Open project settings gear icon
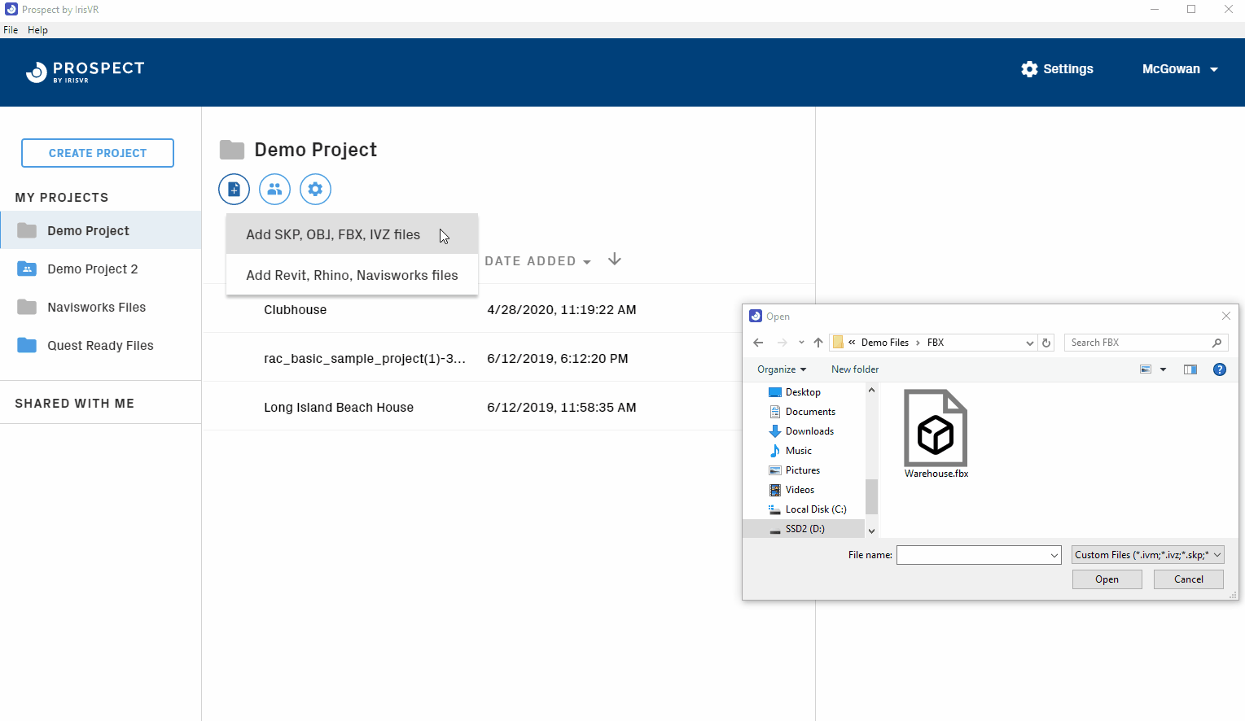The image size is (1245, 721). [315, 190]
